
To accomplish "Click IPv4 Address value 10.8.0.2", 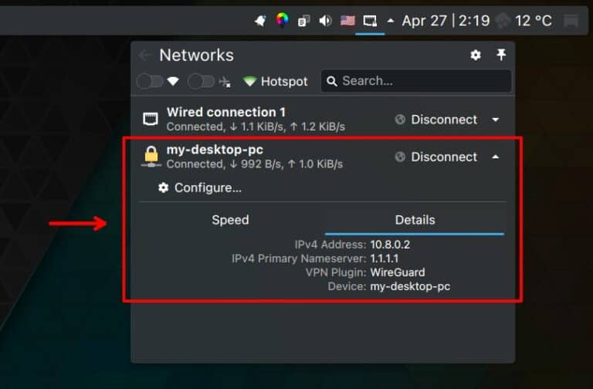I will [390, 245].
